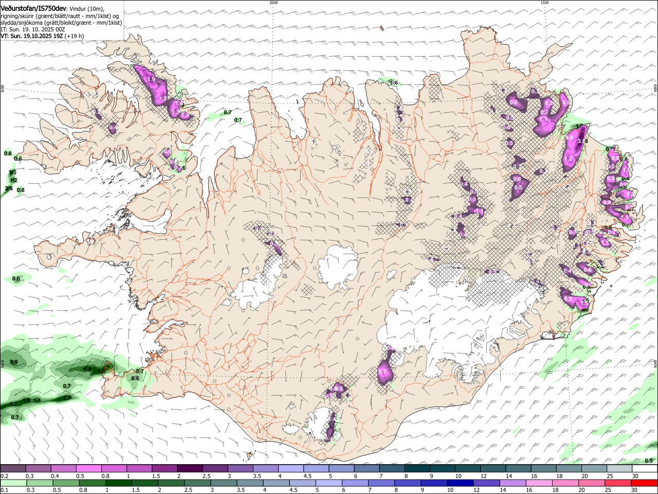Pick the light pink 16 swatch in bottom legend row

point(539,483)
